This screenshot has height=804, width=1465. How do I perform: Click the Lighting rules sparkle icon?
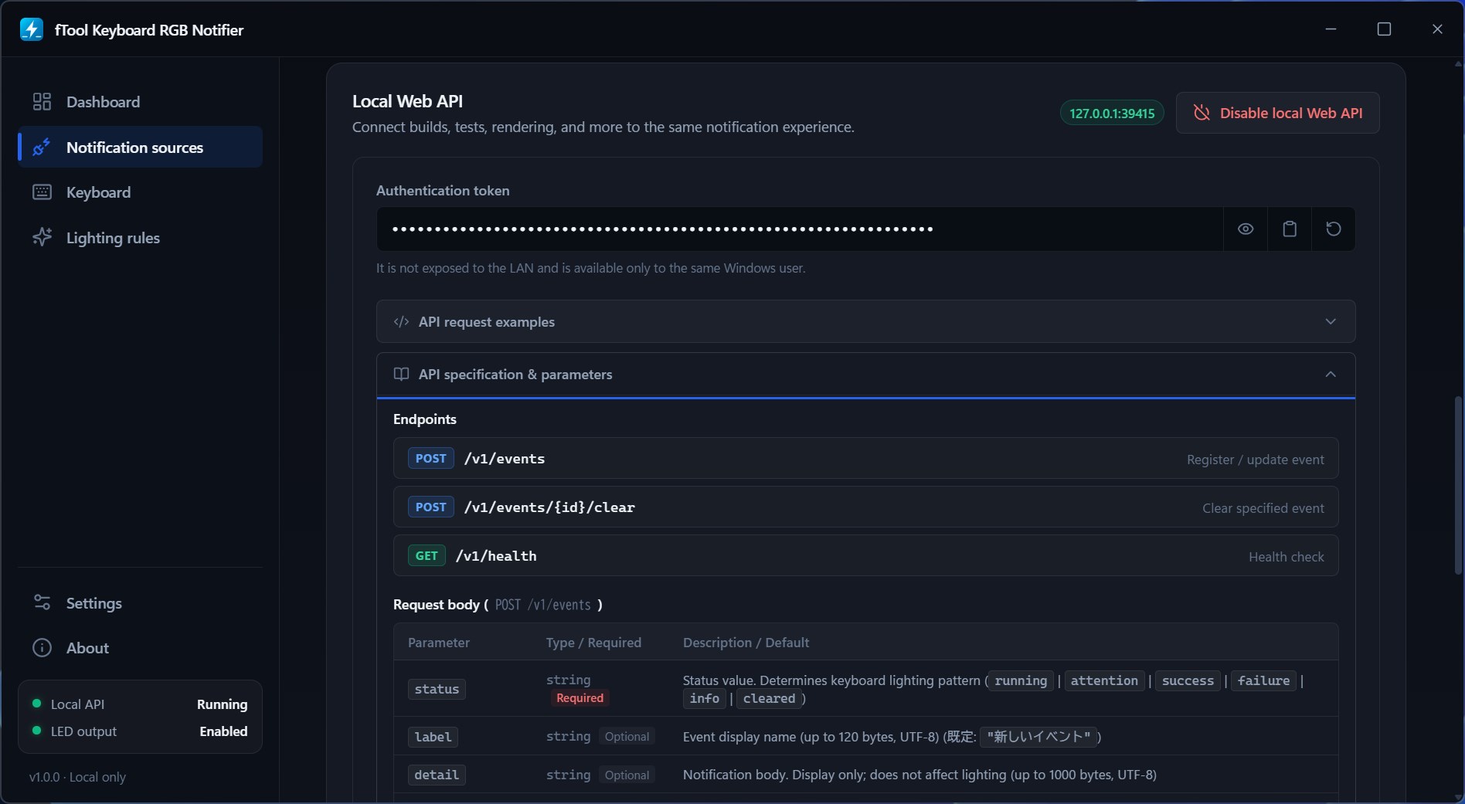click(42, 237)
